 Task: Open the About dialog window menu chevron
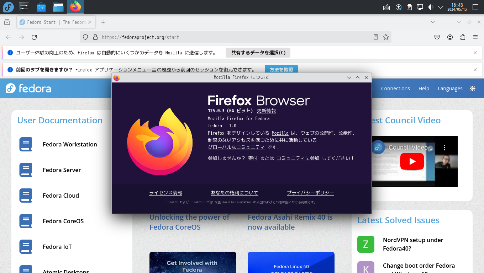click(349, 77)
